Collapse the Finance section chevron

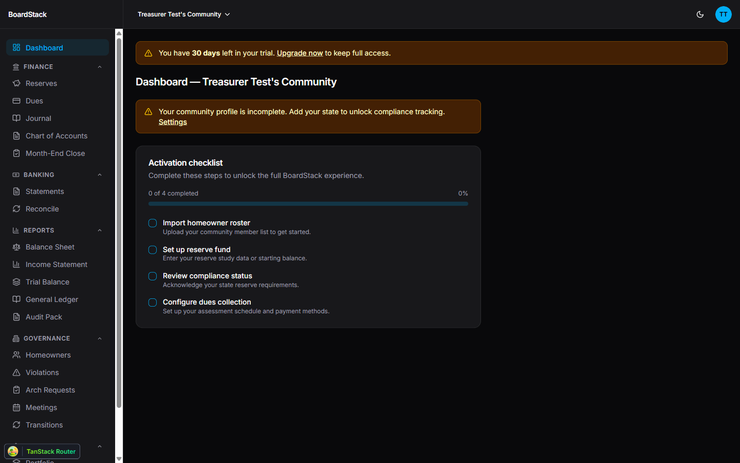100,67
